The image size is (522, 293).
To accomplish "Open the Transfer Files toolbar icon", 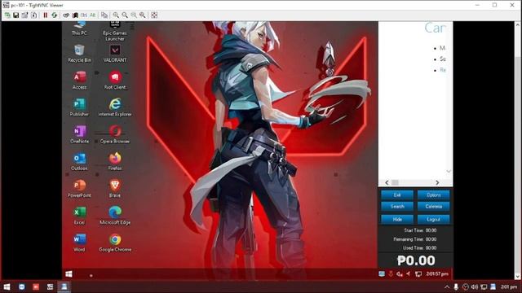I will coord(104,15).
